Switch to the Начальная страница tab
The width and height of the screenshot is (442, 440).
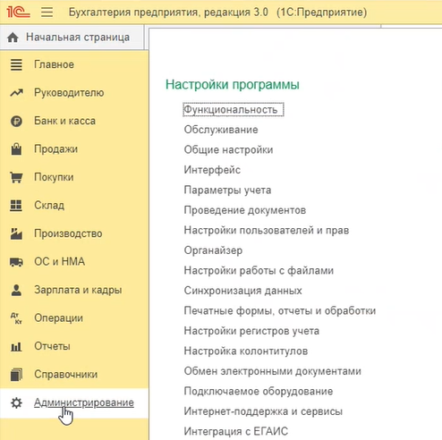coord(72,38)
